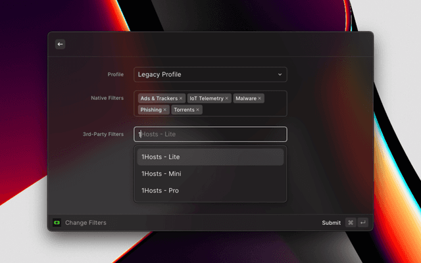Viewport: 421px width, 263px height.
Task: Click the Command key icon
Action: tap(351, 223)
